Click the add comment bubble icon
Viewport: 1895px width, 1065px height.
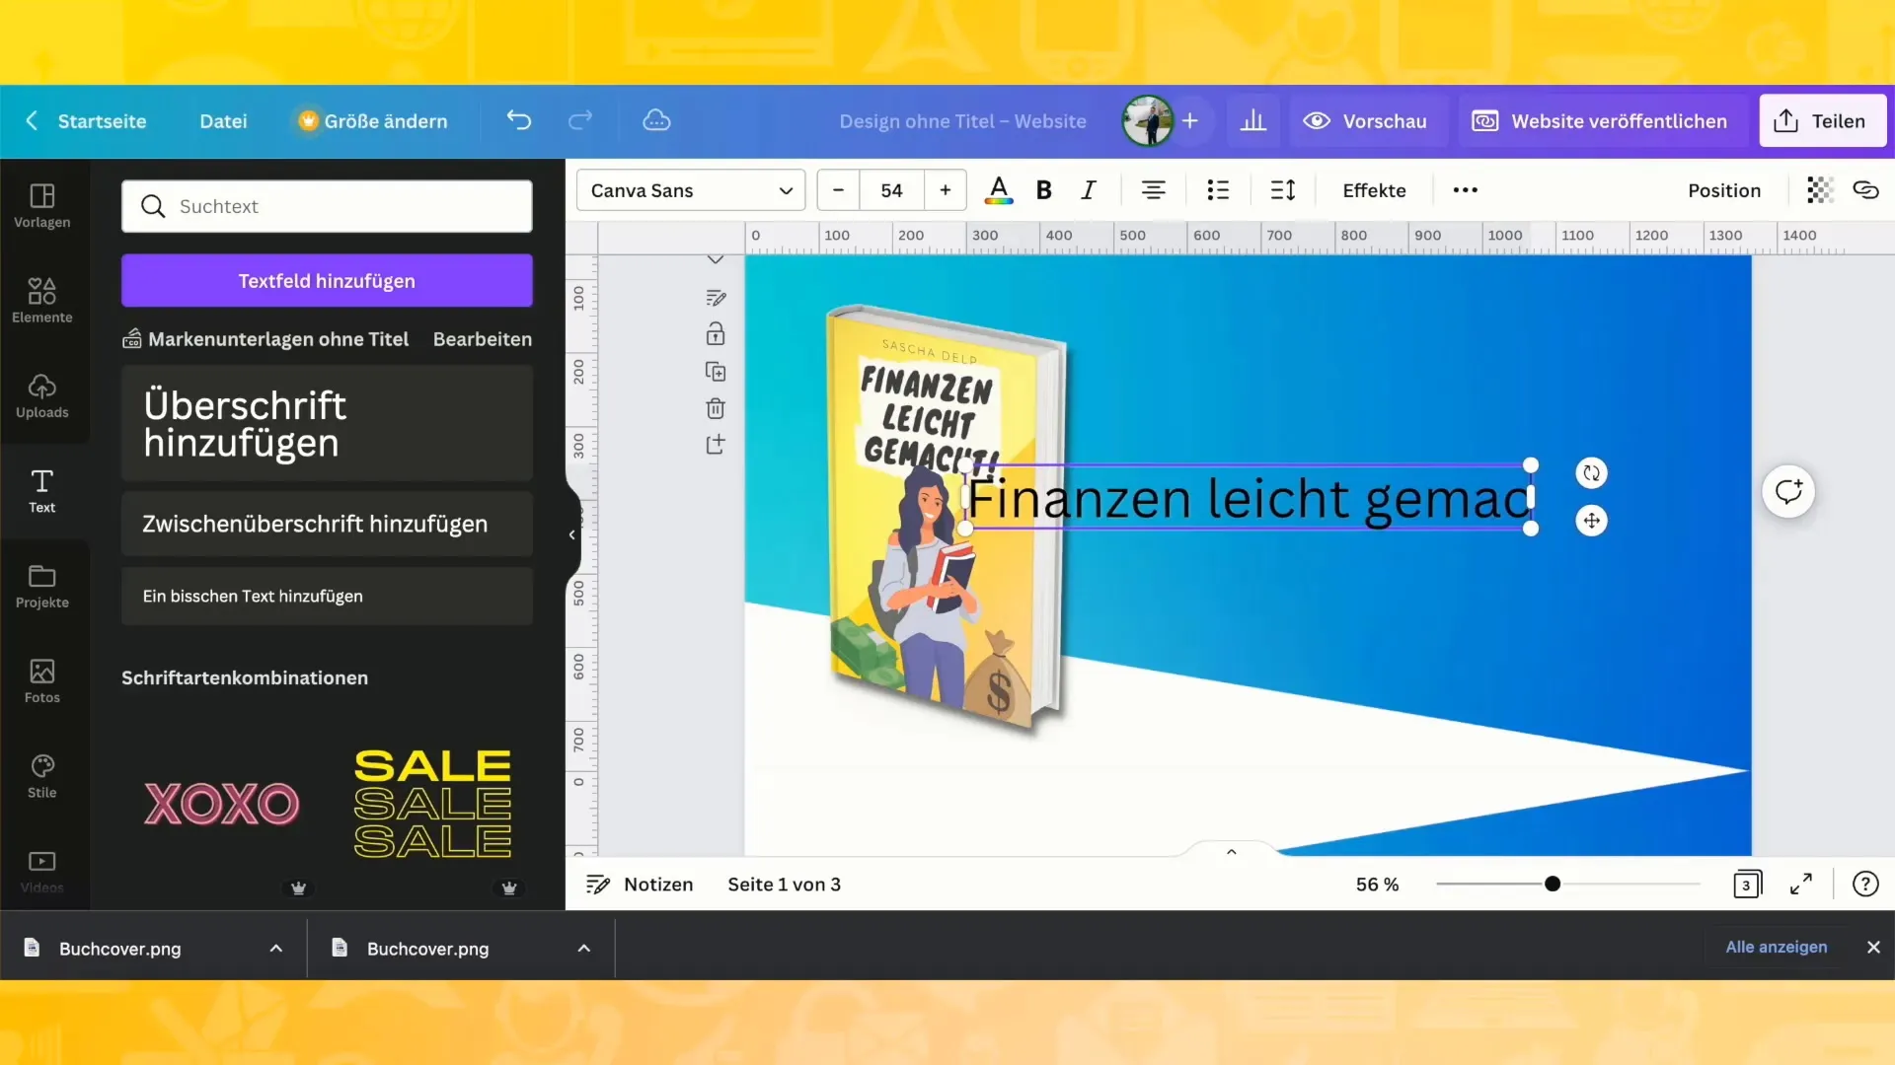point(1788,491)
